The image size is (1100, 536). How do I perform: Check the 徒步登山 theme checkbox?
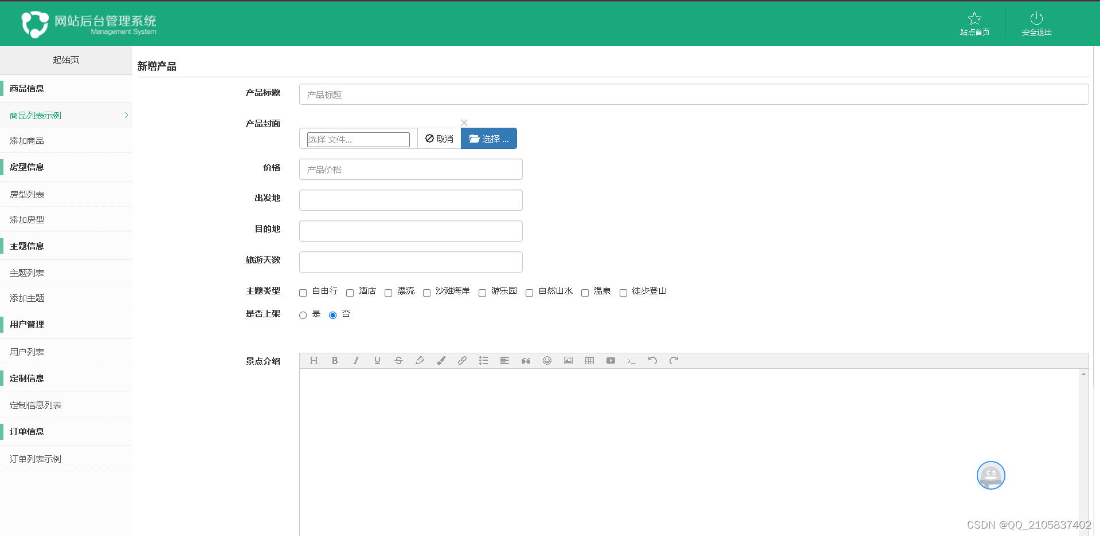[x=624, y=293]
